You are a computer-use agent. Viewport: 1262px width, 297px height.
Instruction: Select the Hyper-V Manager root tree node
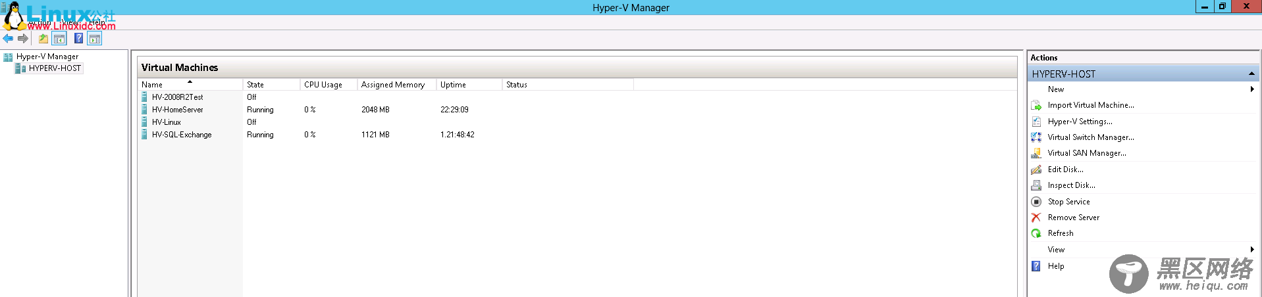coord(47,57)
